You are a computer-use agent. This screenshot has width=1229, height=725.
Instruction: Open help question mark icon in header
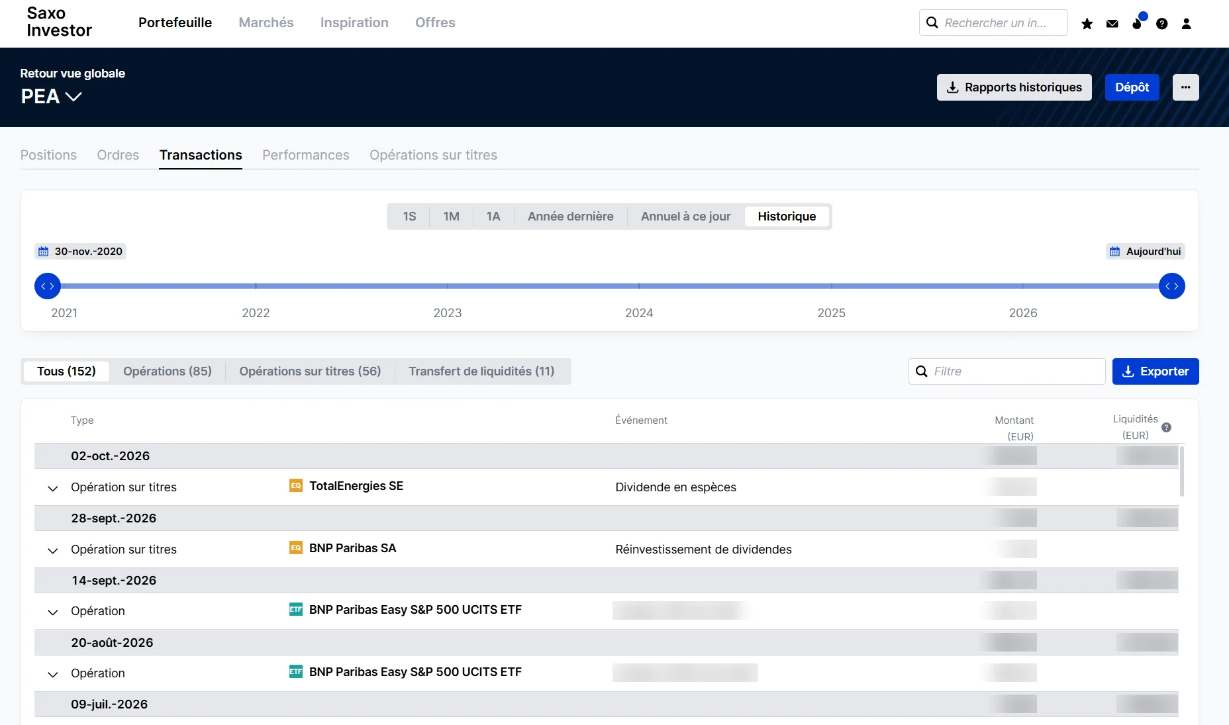1161,24
